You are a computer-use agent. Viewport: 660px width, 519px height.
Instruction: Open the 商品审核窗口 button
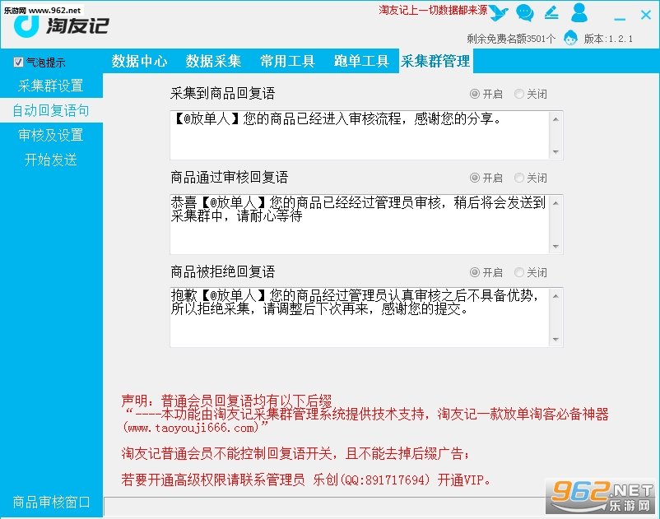(x=51, y=503)
